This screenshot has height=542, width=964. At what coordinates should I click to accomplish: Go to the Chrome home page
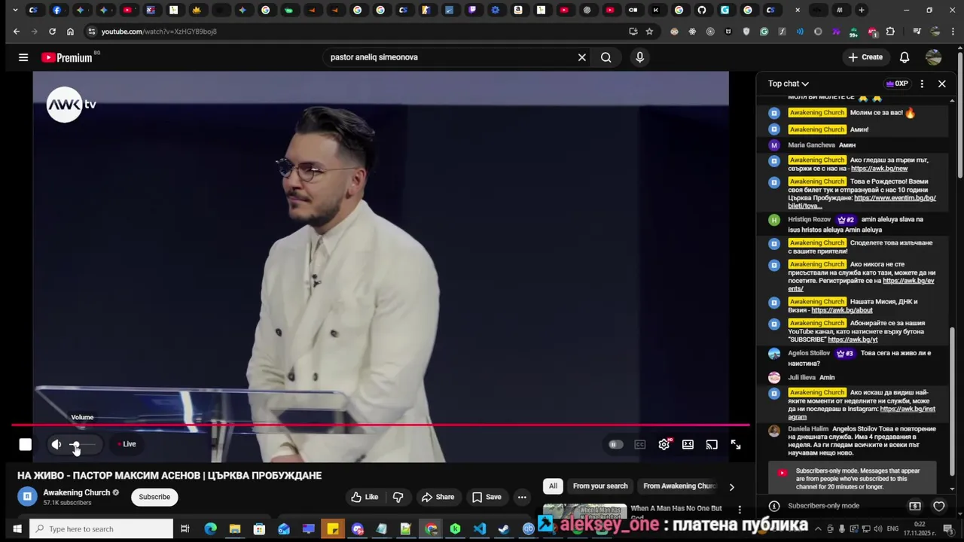point(70,32)
